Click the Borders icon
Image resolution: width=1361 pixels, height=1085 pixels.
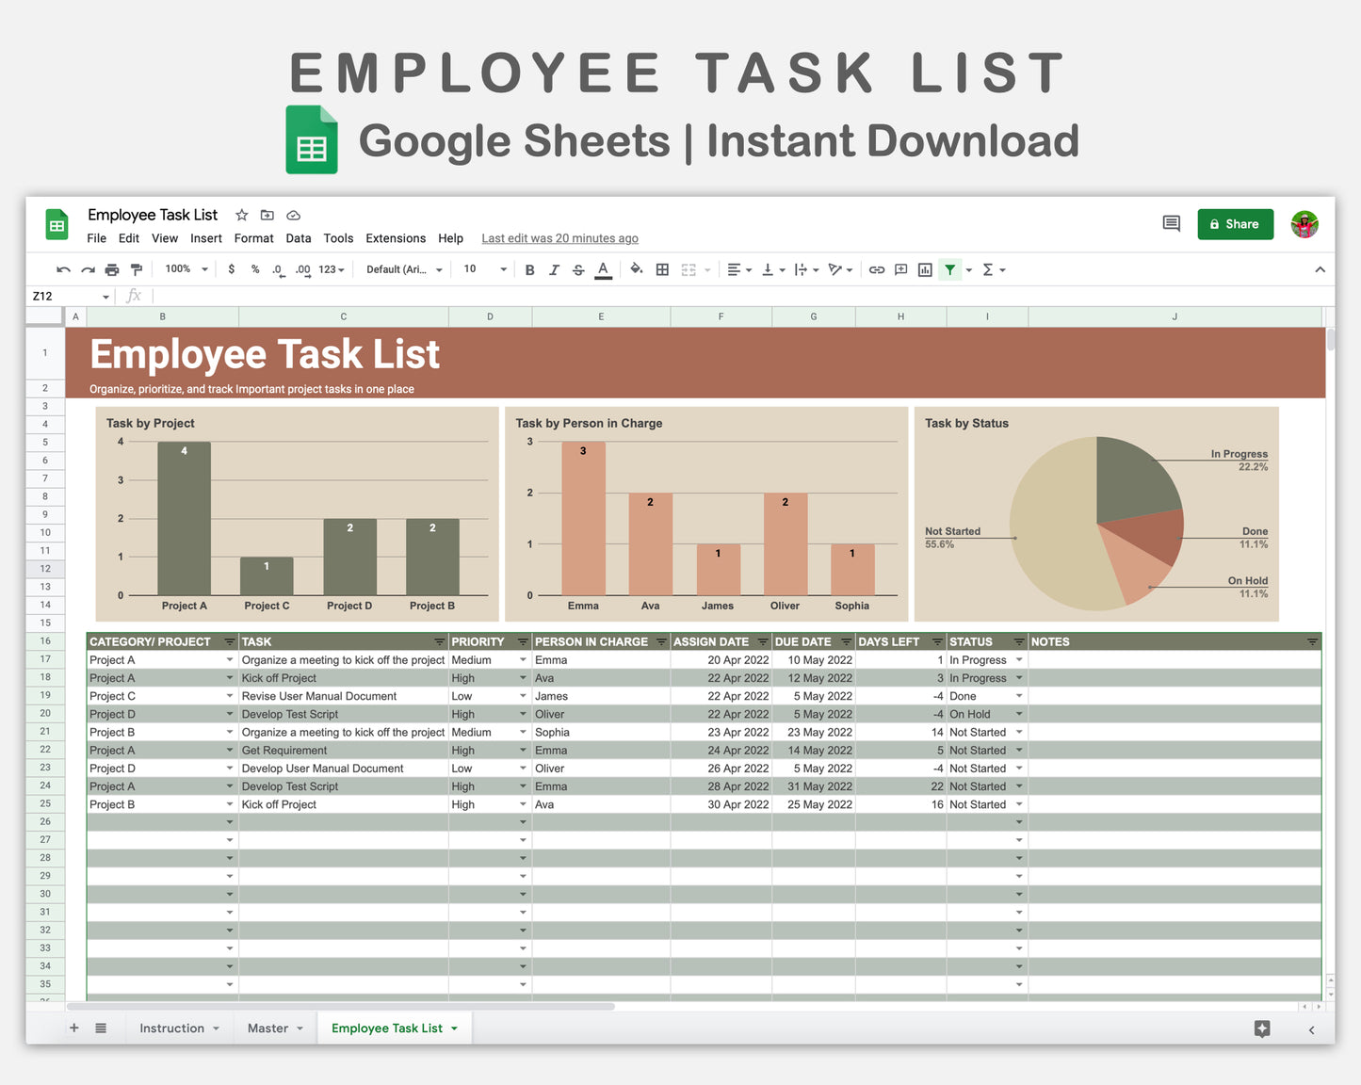tap(662, 269)
